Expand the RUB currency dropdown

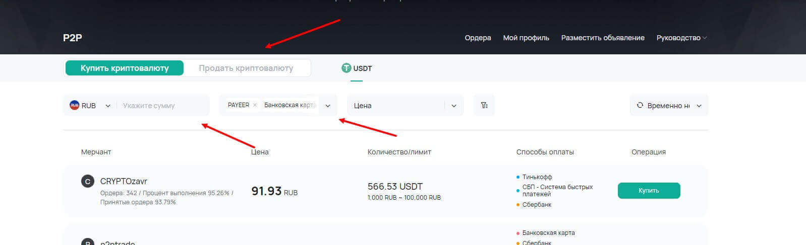point(107,106)
